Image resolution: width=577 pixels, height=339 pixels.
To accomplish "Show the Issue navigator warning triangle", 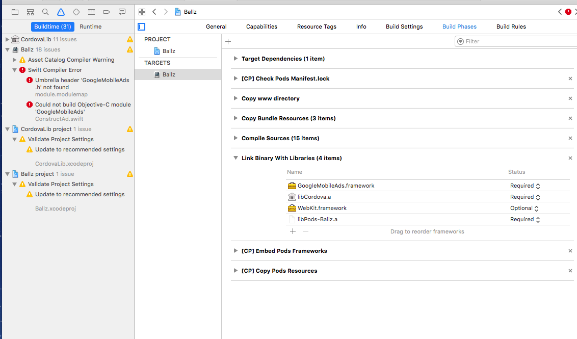I will point(61,12).
